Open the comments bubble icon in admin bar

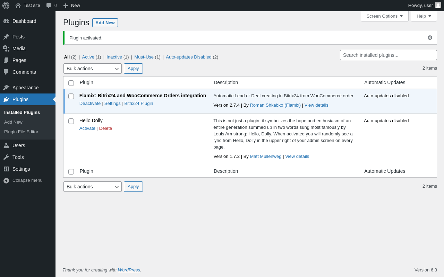[49, 6]
